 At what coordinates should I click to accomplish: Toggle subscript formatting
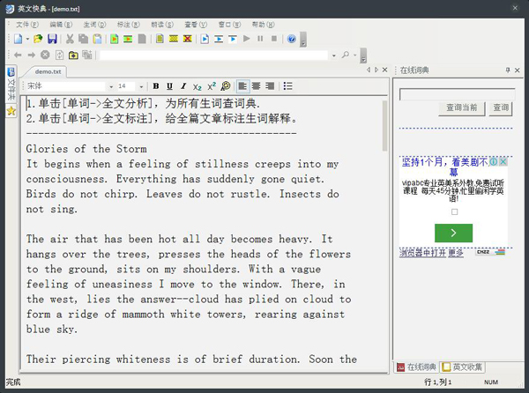[x=197, y=86]
